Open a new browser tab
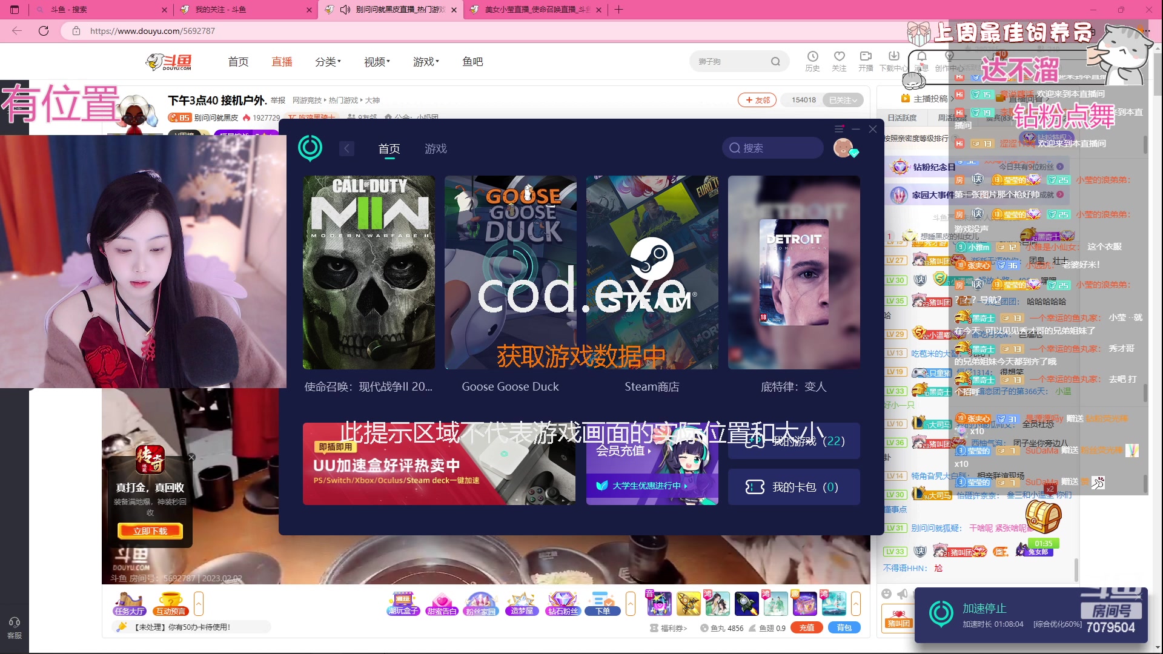1163x654 pixels. [x=618, y=10]
